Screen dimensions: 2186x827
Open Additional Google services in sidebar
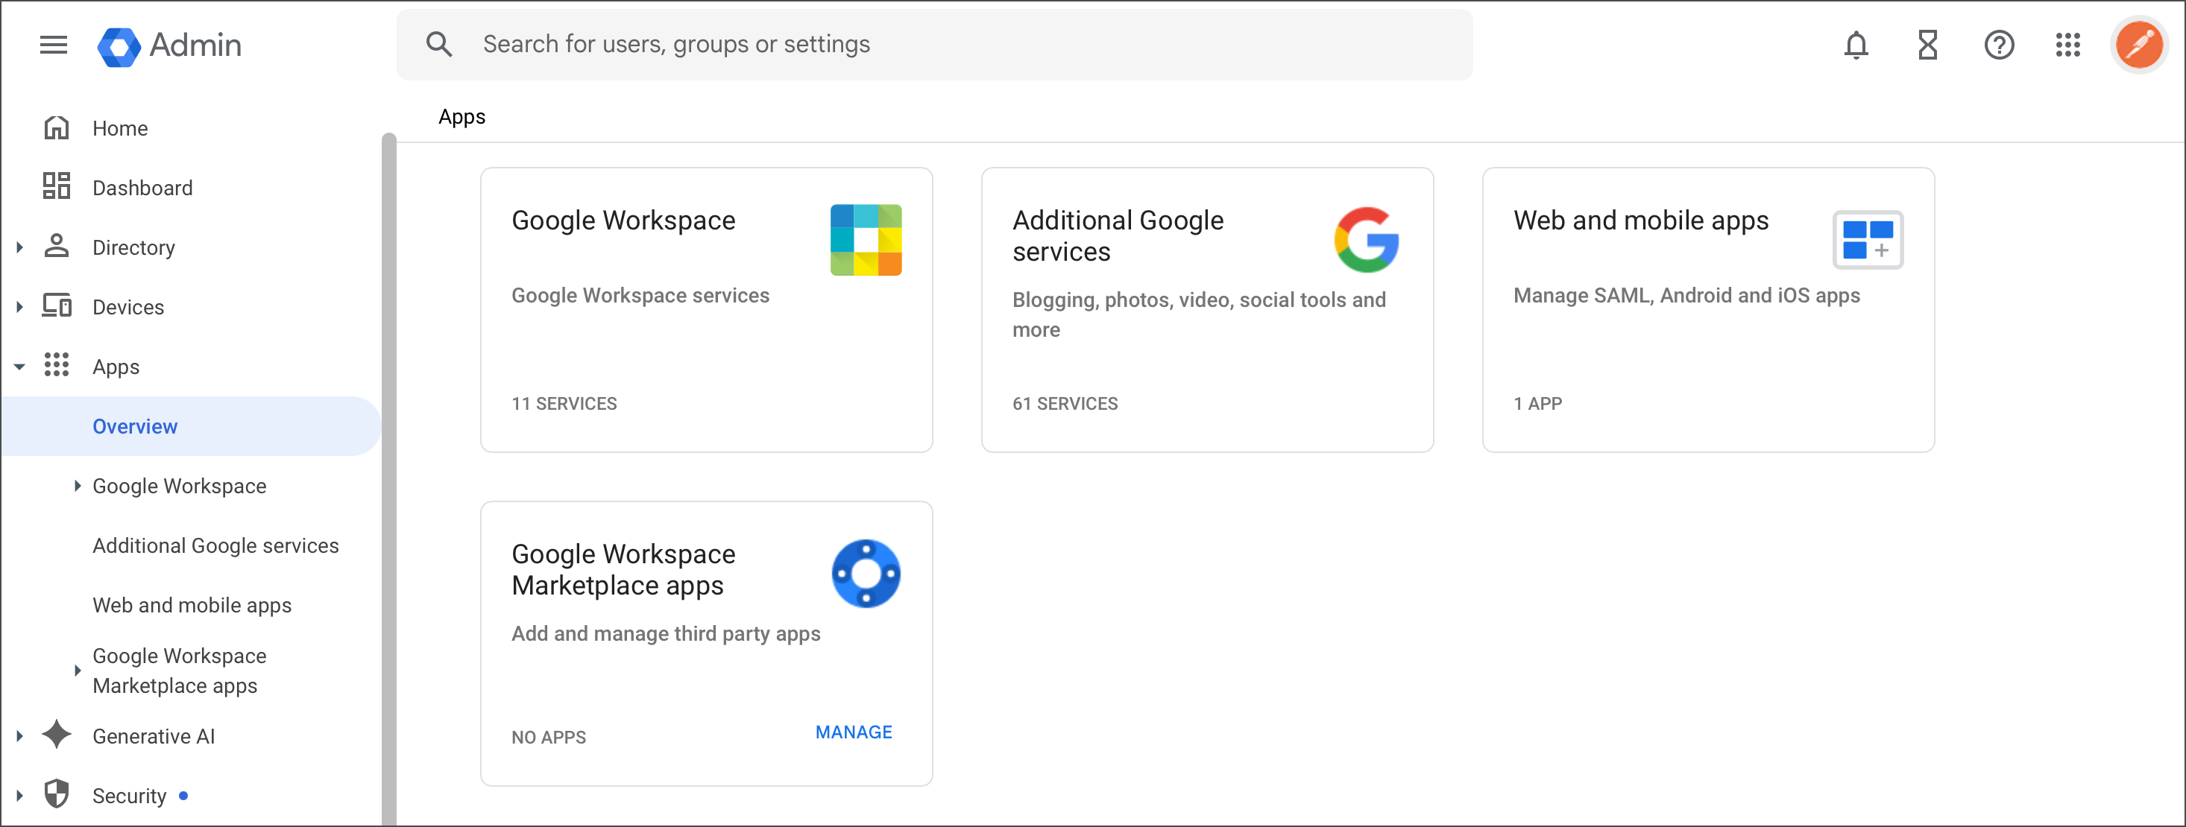(215, 545)
